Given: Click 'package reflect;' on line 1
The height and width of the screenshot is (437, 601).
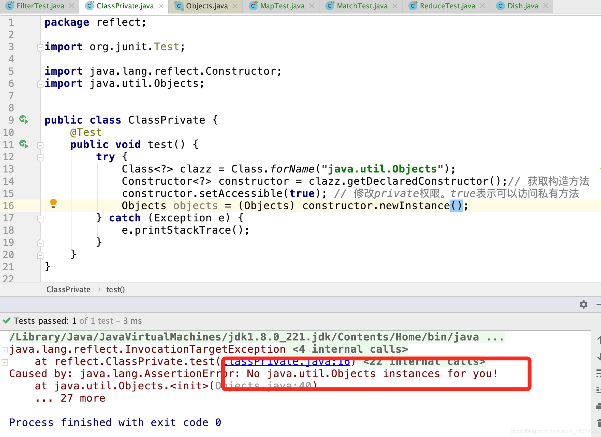Looking at the screenshot, I should [95, 22].
